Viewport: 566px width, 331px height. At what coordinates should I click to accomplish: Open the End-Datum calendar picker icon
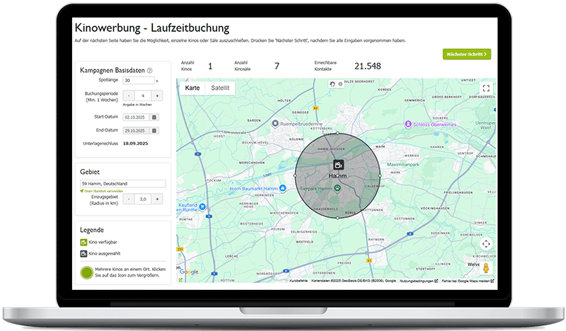[x=154, y=131]
